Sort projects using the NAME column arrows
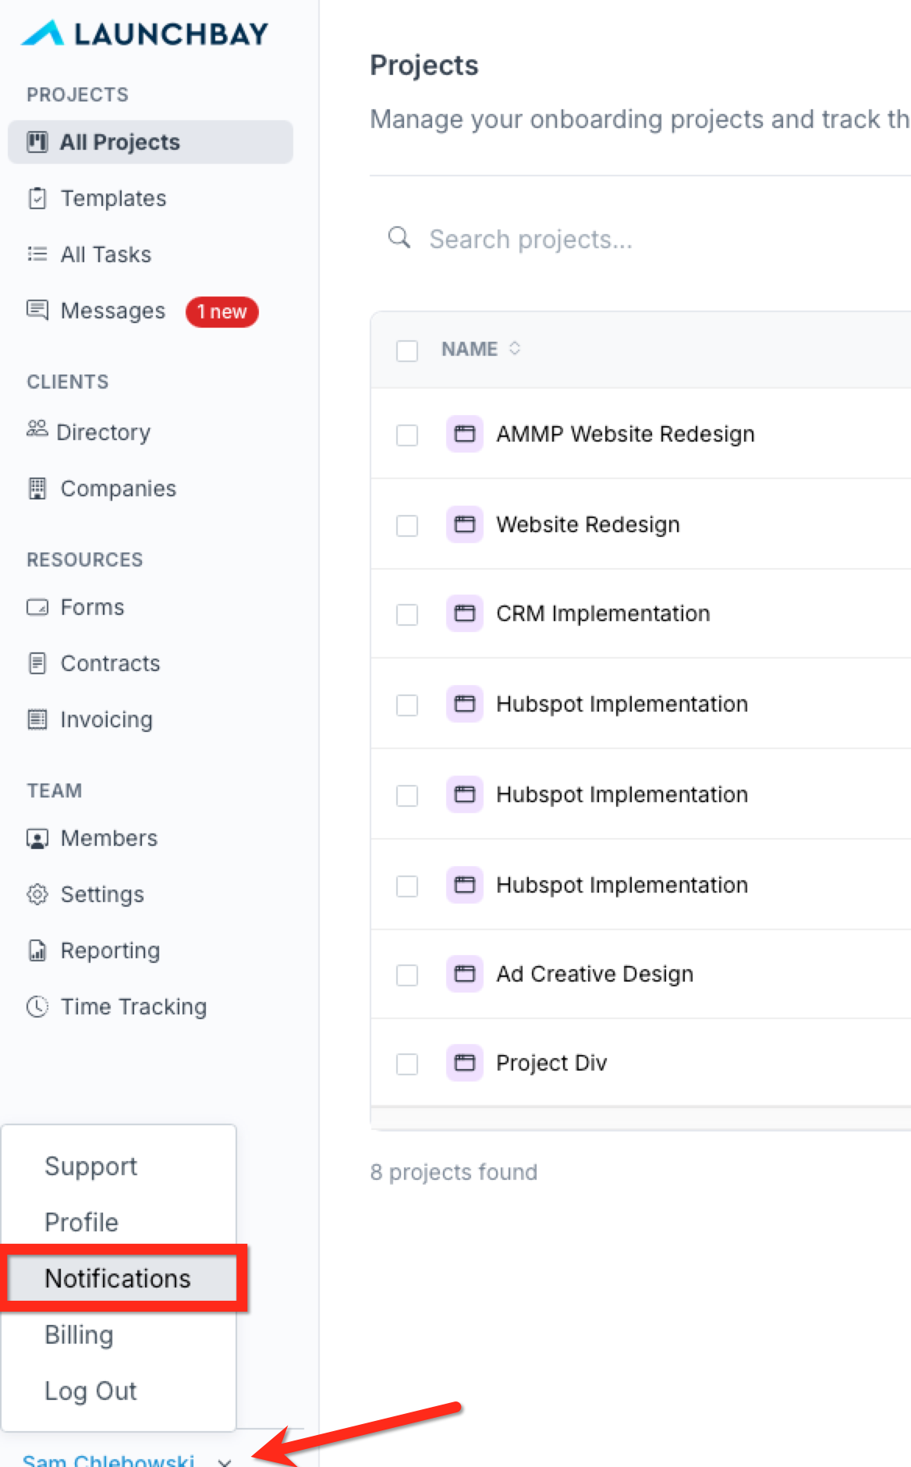 pyautogui.click(x=515, y=349)
